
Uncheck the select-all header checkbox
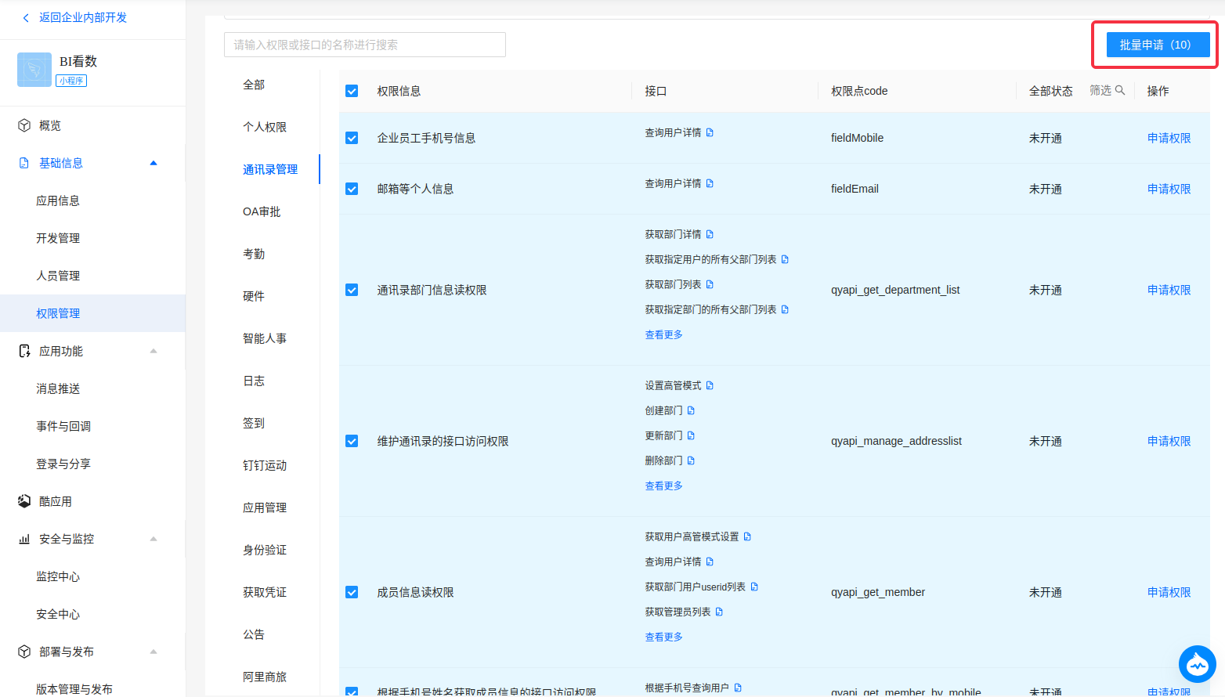tap(352, 91)
